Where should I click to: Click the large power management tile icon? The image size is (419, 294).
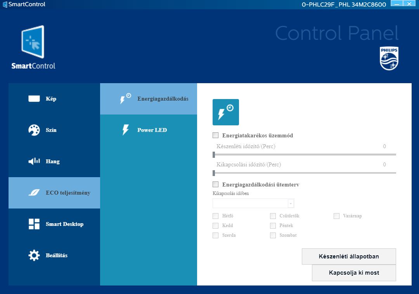click(226, 112)
